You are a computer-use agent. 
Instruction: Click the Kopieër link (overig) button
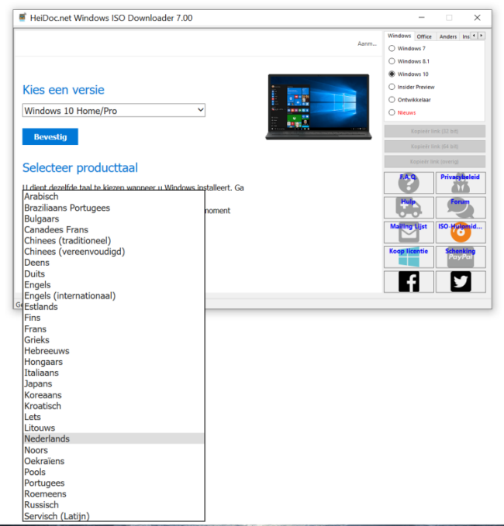click(434, 161)
